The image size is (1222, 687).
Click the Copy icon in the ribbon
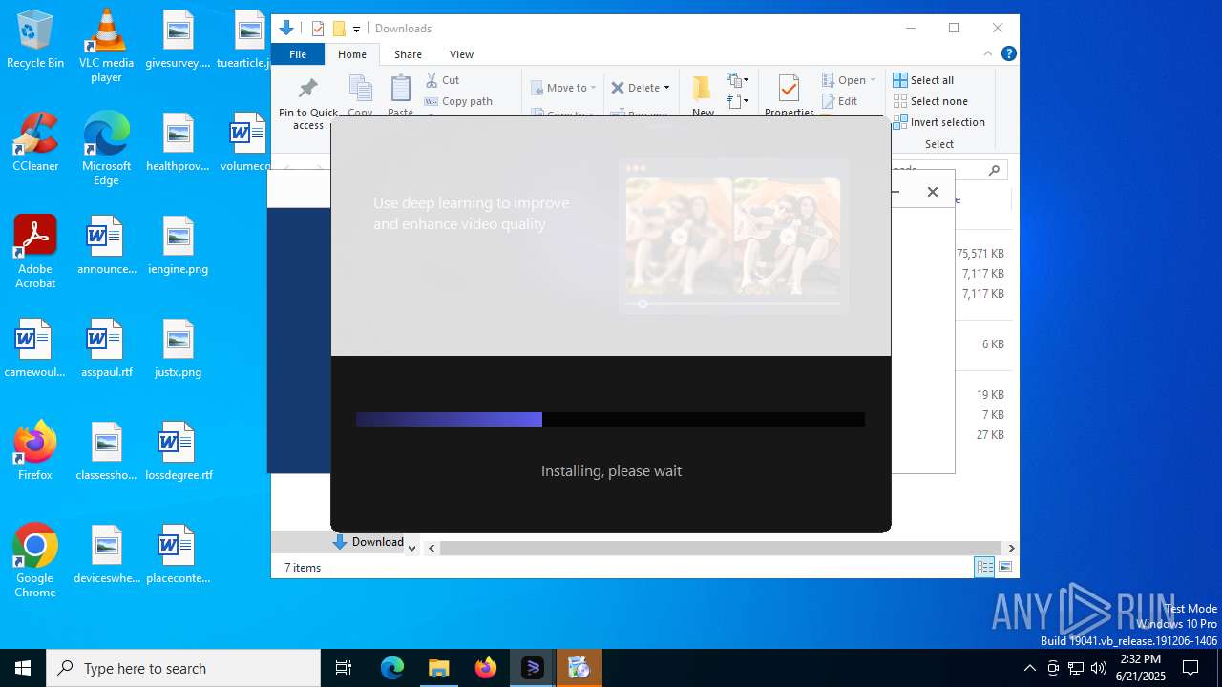(361, 90)
